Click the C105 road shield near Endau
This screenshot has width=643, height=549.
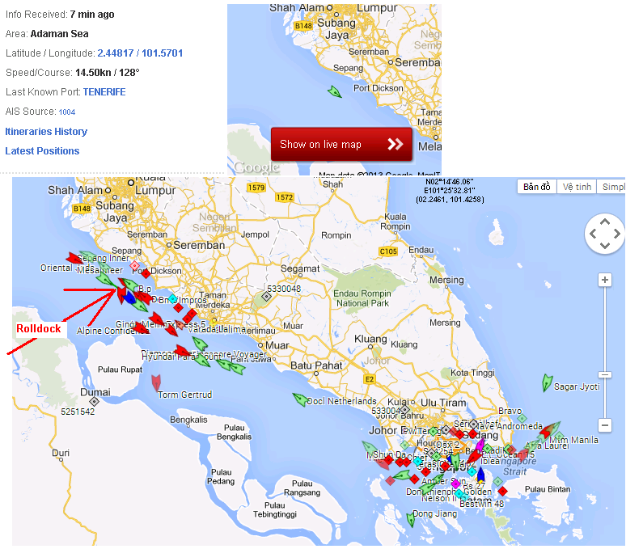pos(388,251)
